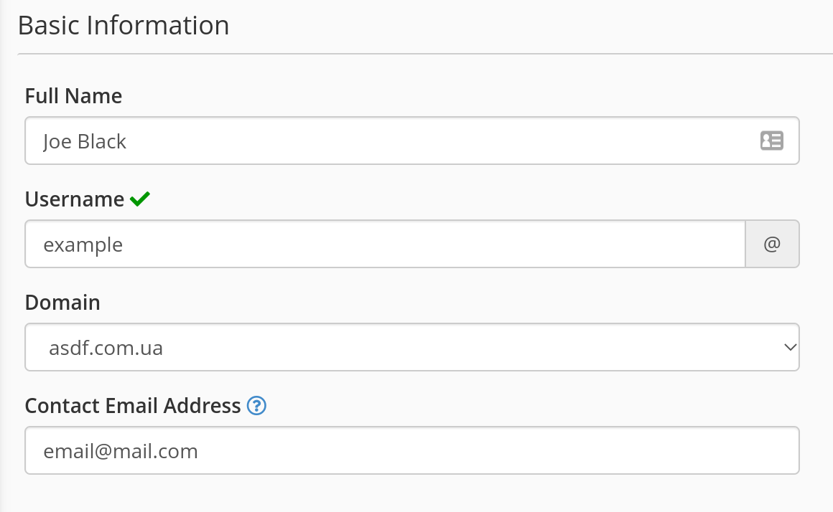Image resolution: width=833 pixels, height=512 pixels.
Task: Open the Contact Email Address help icon
Action: click(256, 406)
